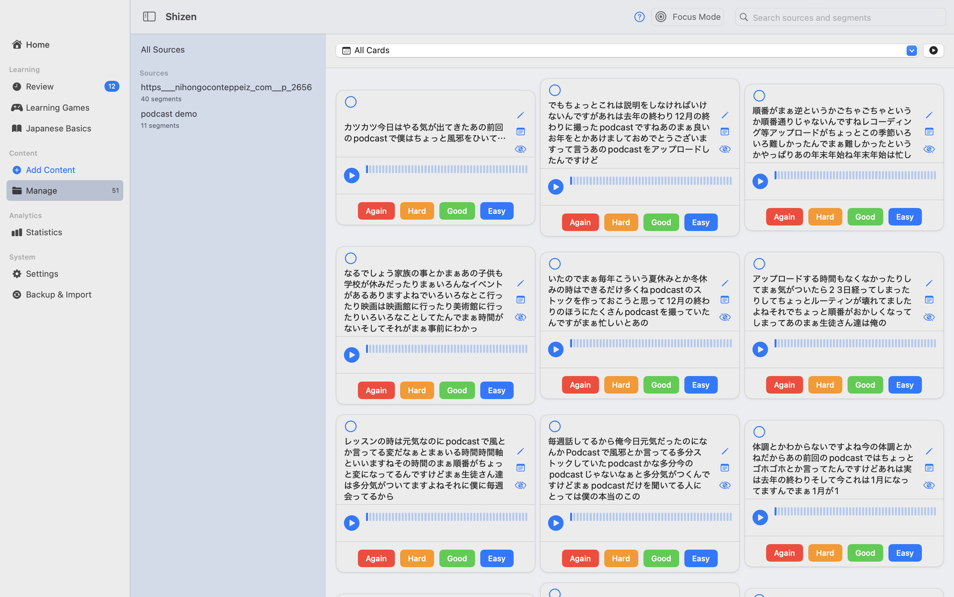Open notes icon on いたのでまぁ毎年 card

725,300
